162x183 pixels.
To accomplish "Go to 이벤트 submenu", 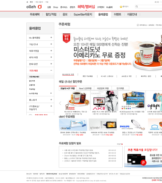I will [x=118, y=14].
